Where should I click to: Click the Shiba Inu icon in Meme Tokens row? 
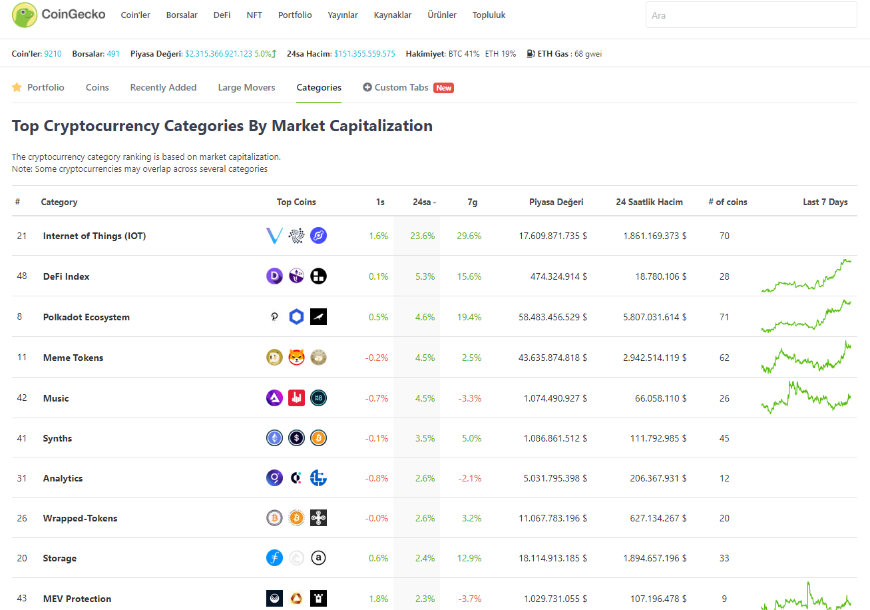(x=296, y=358)
